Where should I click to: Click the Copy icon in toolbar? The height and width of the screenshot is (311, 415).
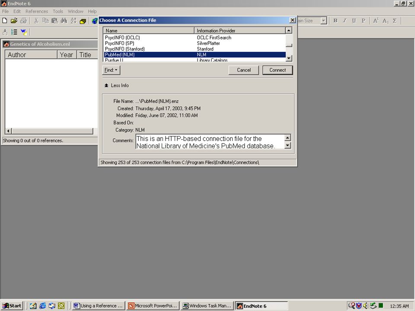point(45,21)
